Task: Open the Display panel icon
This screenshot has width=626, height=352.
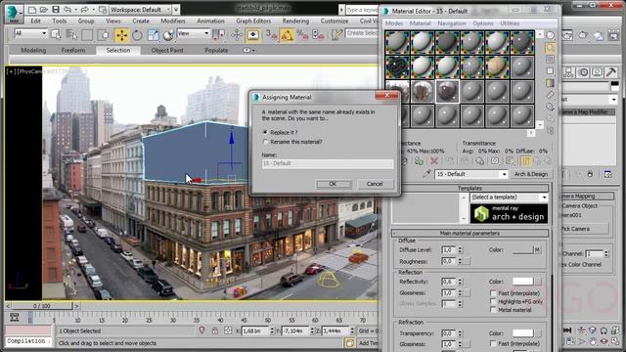Action: (598, 72)
